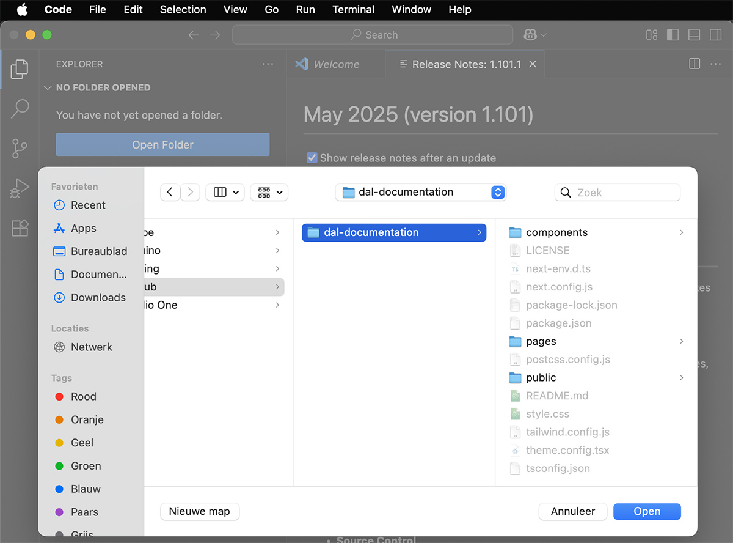Screen dimensions: 733x543
Task: Toggle Primary Side Bar icon
Action: point(673,35)
